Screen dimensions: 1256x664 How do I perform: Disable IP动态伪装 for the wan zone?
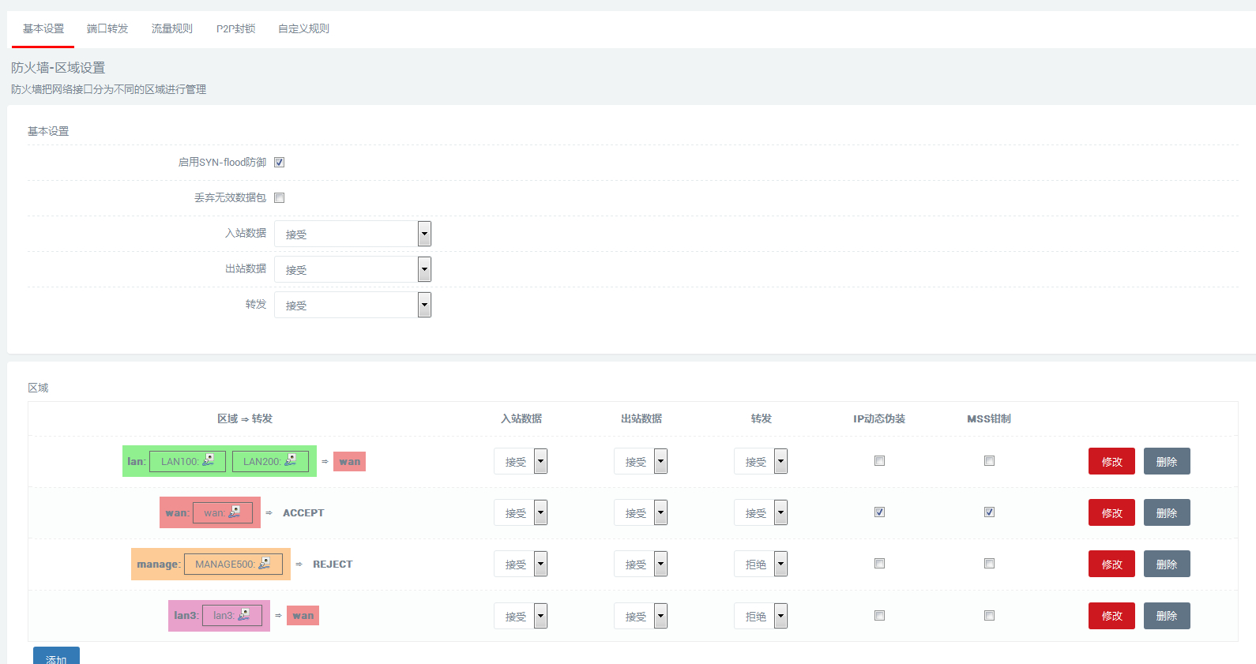[x=879, y=512]
